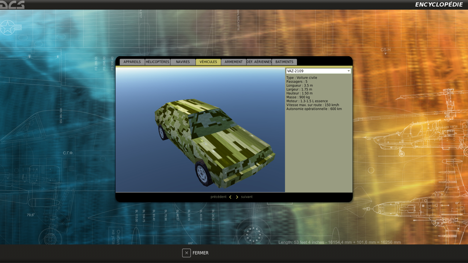Image resolution: width=468 pixels, height=263 pixels.
Task: Select the VÉHICULES tab
Action: point(208,62)
